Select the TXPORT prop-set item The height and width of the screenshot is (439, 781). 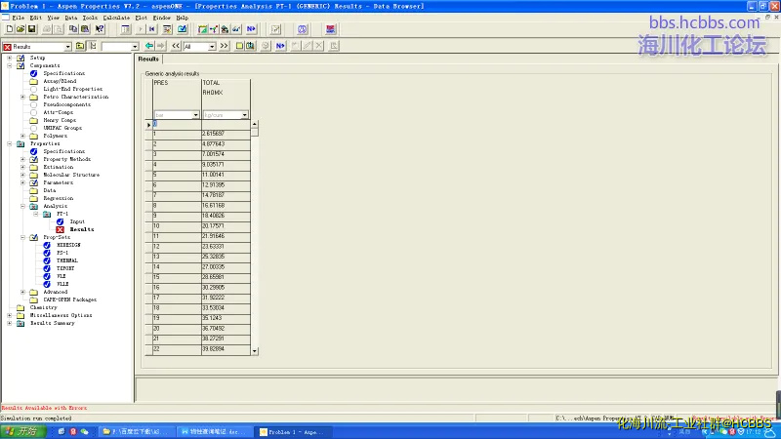(x=65, y=268)
